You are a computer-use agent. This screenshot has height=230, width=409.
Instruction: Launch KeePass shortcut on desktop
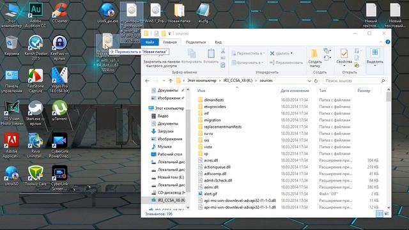pos(59,48)
